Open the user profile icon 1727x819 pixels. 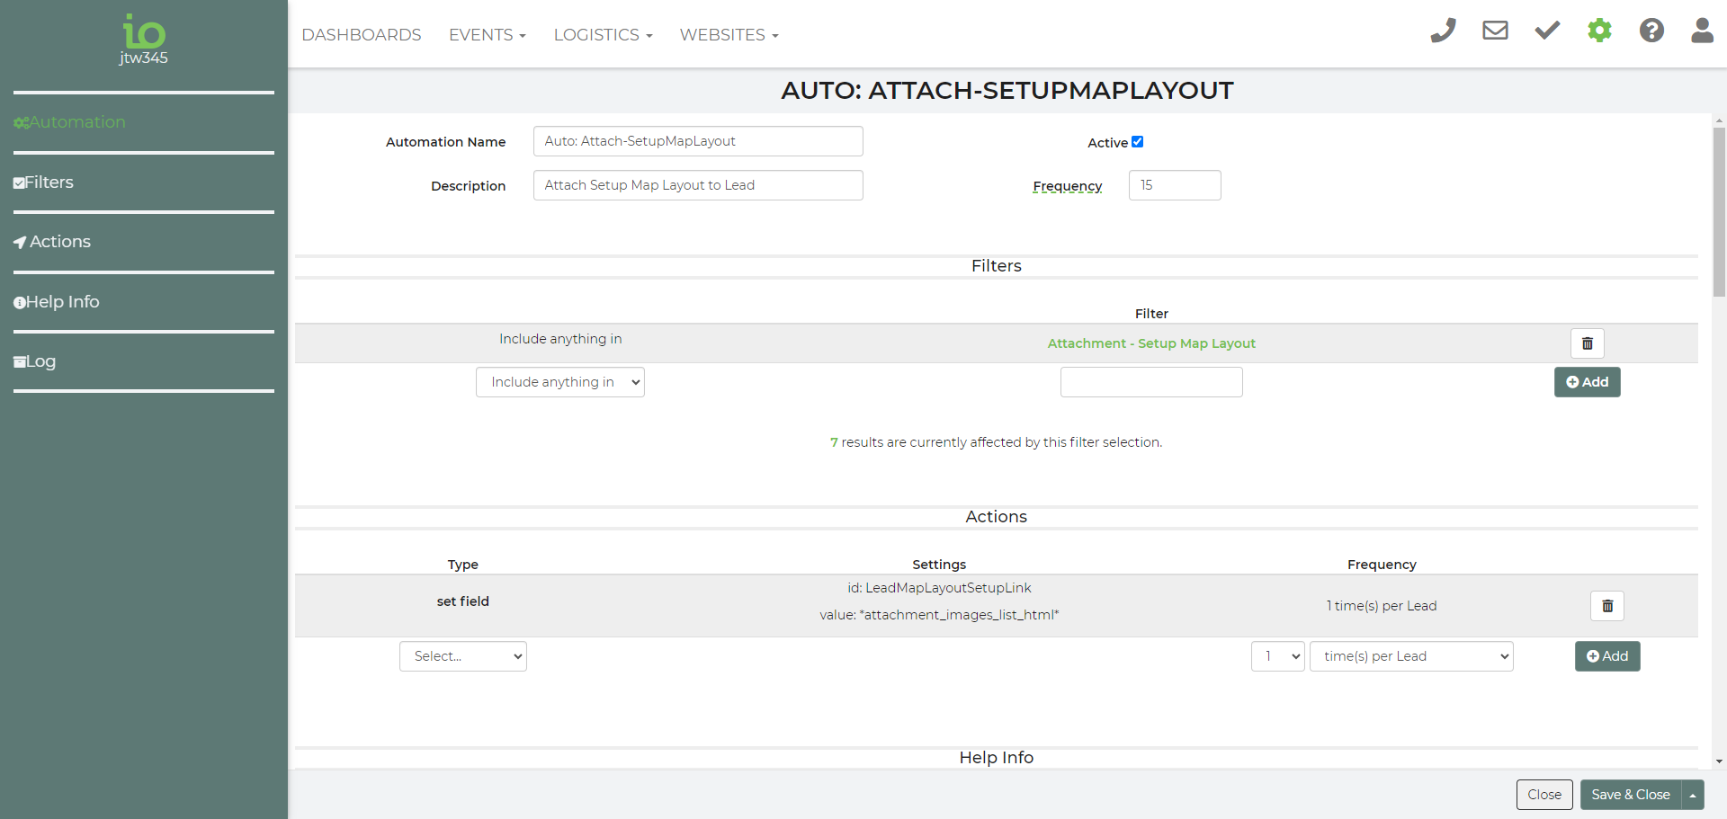tap(1702, 31)
